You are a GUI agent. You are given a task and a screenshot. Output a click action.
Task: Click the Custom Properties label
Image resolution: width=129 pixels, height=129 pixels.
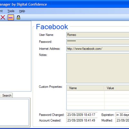point(51,87)
